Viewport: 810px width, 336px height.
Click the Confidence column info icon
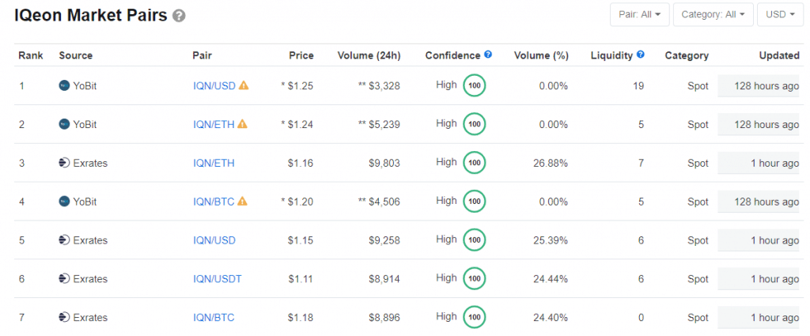(488, 55)
